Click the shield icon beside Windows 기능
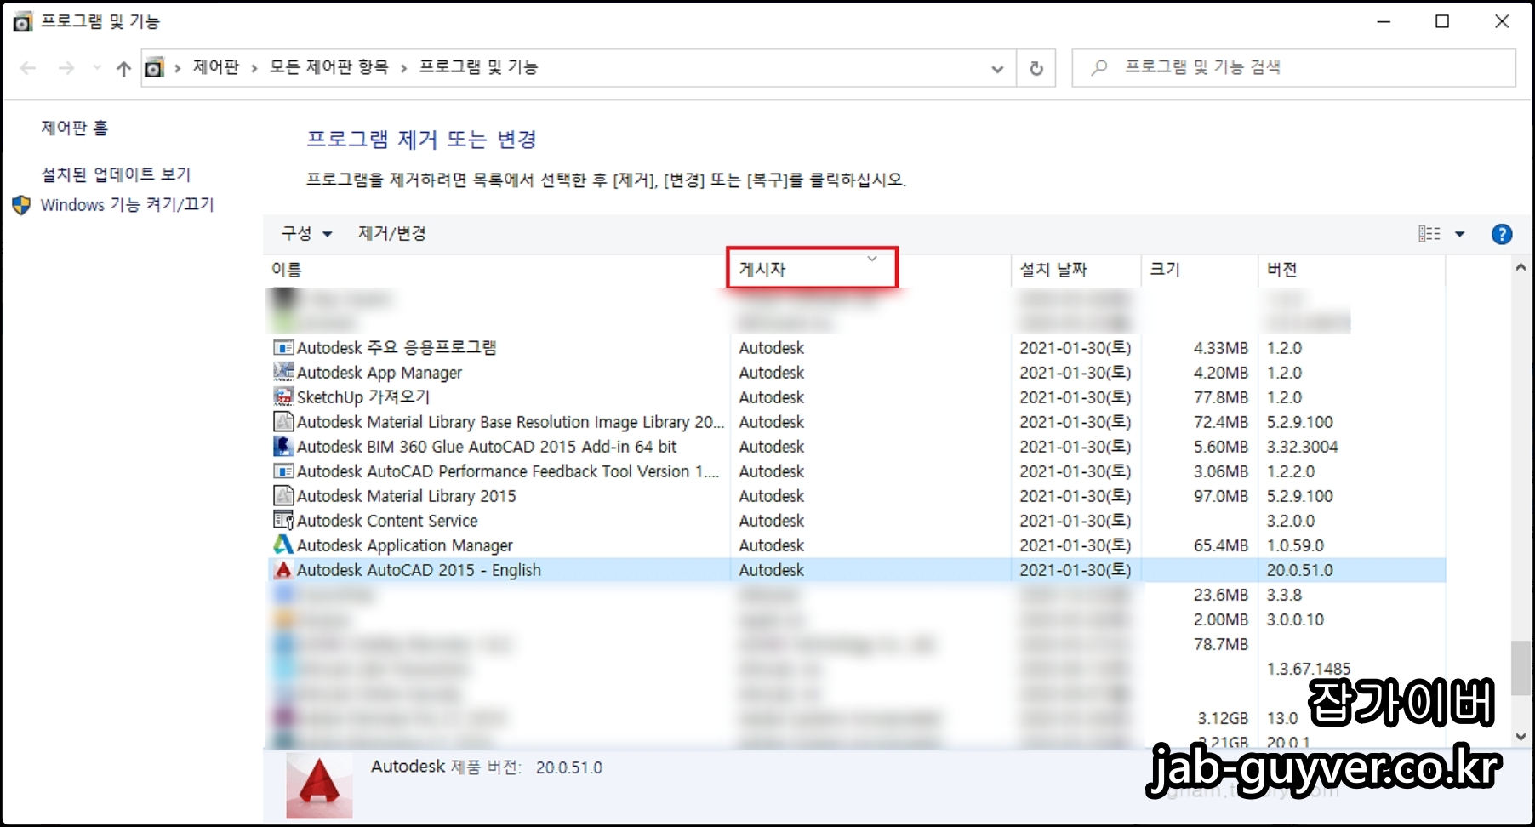 (x=21, y=205)
